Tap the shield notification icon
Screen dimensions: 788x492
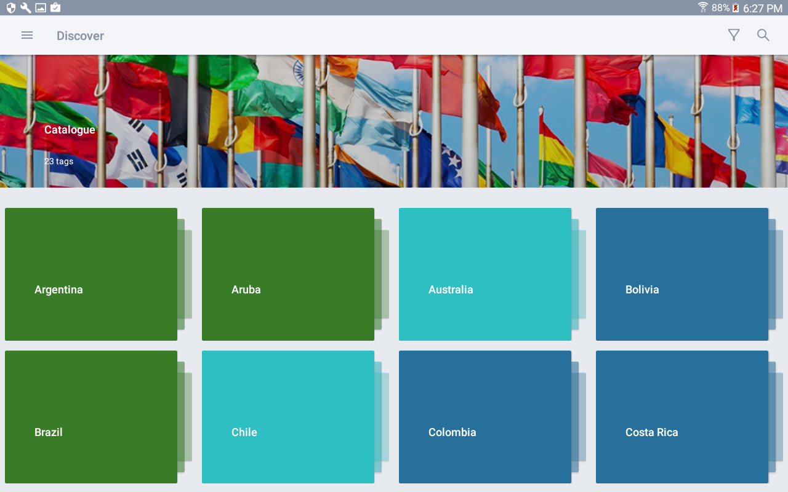10,8
